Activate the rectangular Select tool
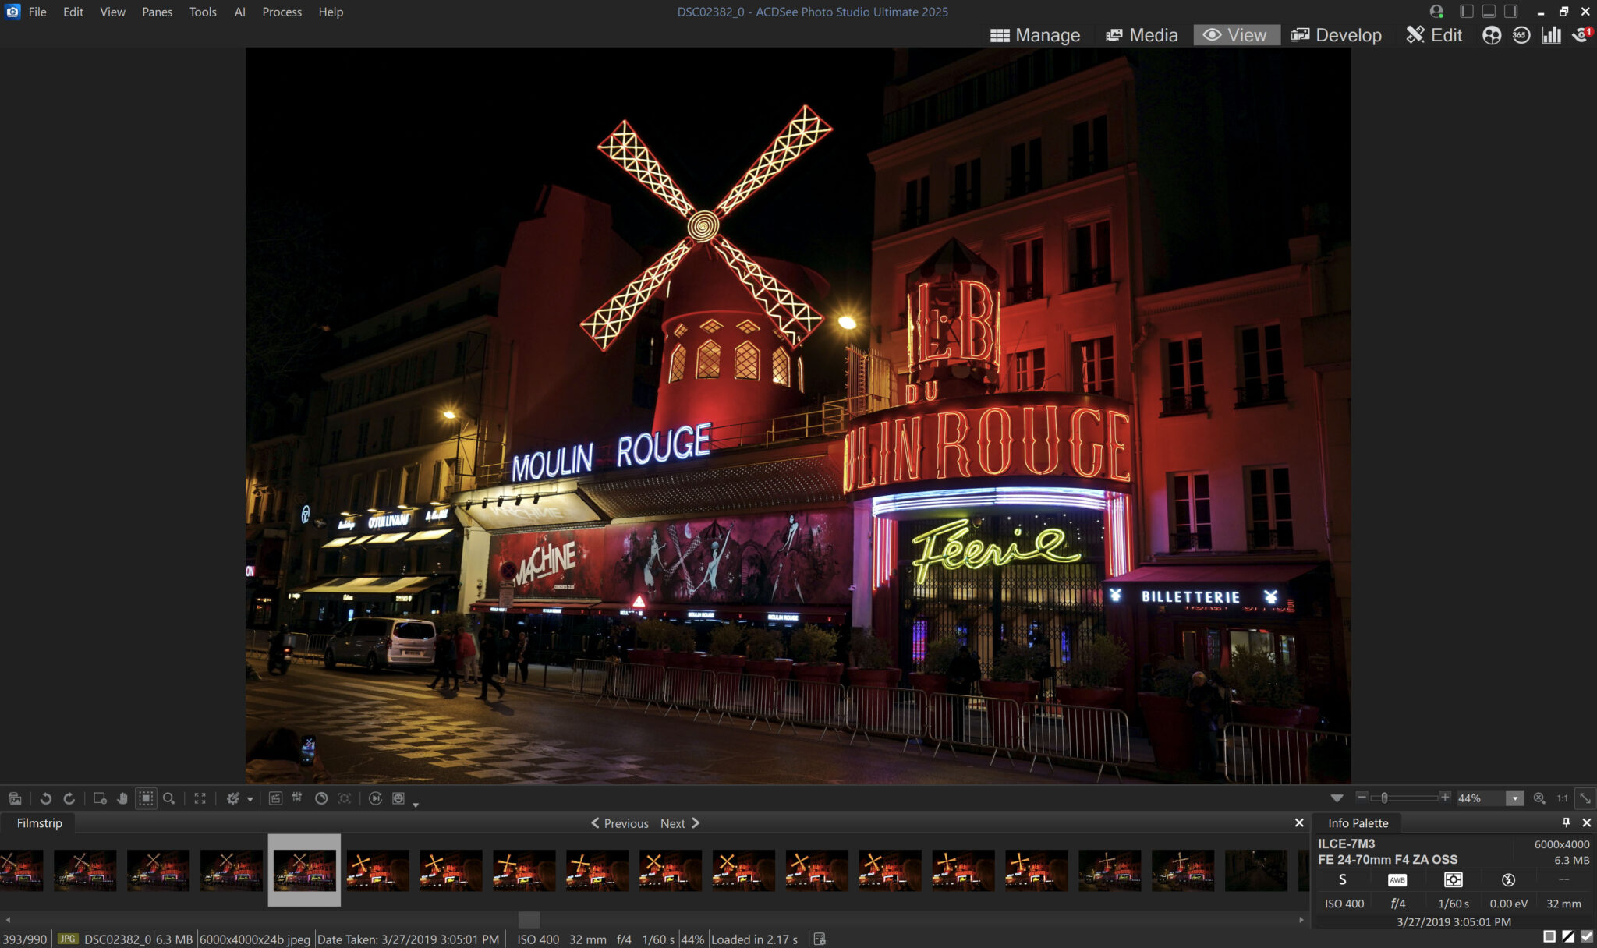Viewport: 1597px width, 948px height. (146, 798)
